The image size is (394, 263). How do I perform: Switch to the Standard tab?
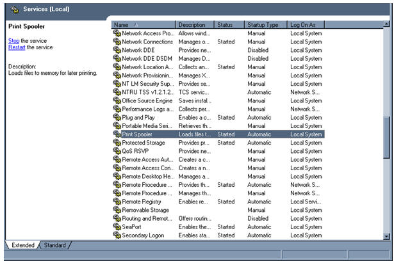[54, 245]
